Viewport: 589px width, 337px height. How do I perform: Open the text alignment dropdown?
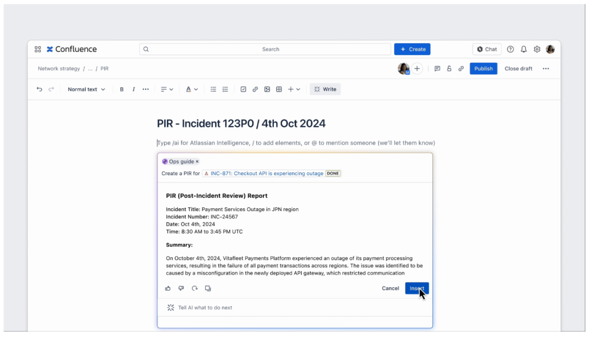[167, 89]
